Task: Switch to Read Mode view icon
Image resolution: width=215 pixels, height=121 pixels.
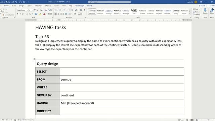Action: [187, 120]
